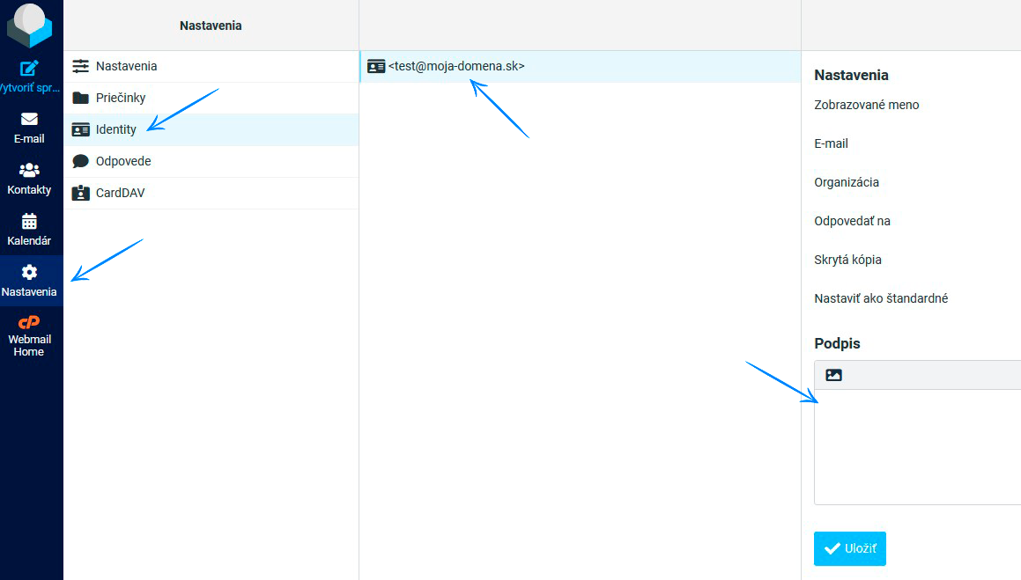Select Identity in settings list
This screenshot has height=580, width=1021.
tap(116, 129)
